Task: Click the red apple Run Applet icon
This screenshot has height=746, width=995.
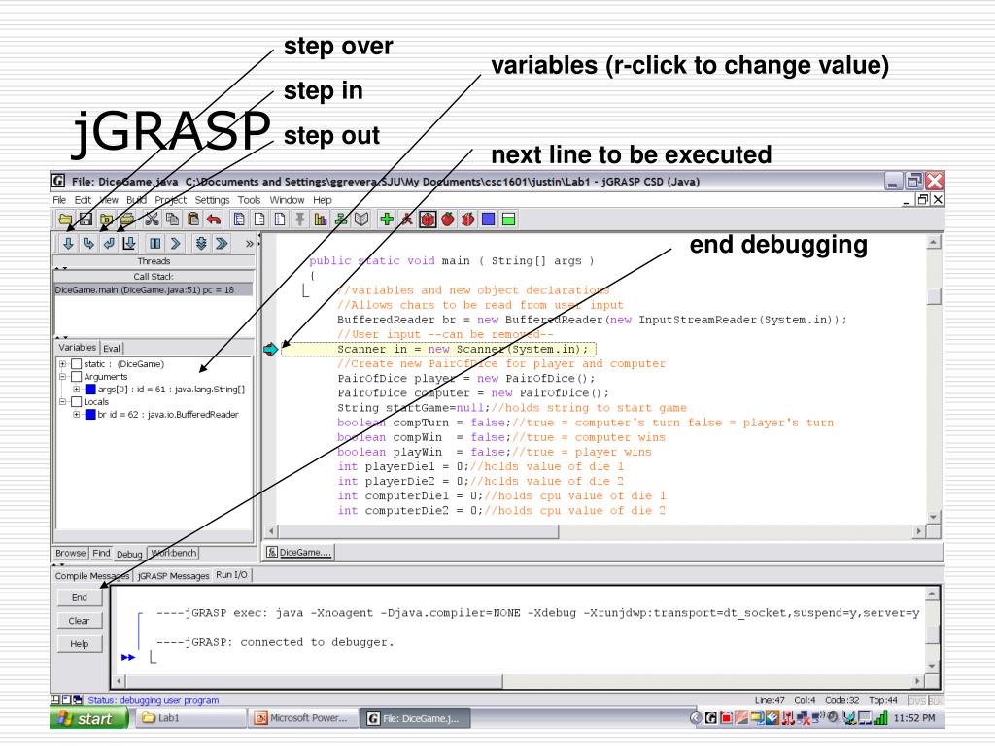Action: click(448, 220)
